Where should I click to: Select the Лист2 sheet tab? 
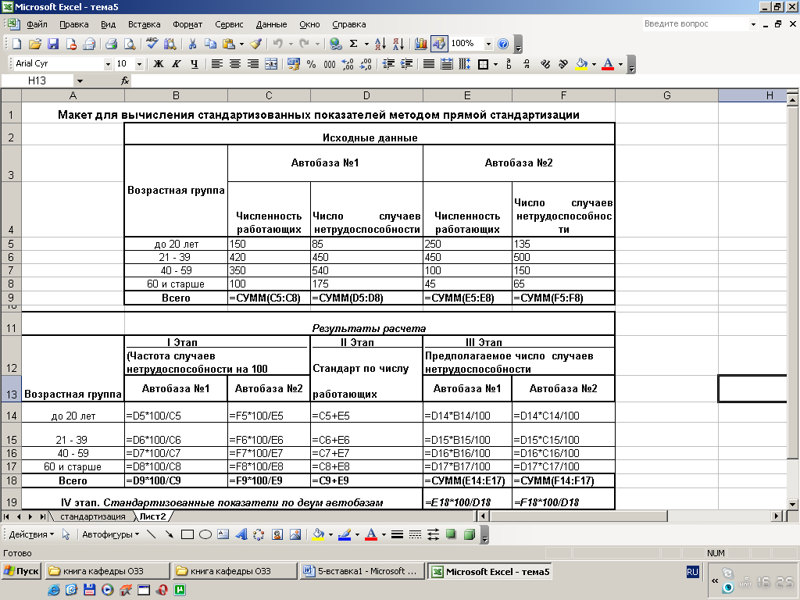click(152, 516)
